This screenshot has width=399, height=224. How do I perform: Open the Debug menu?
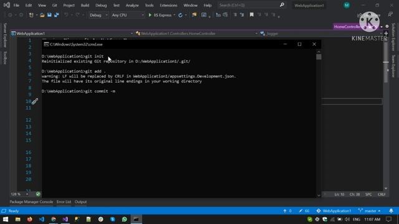coord(101,6)
